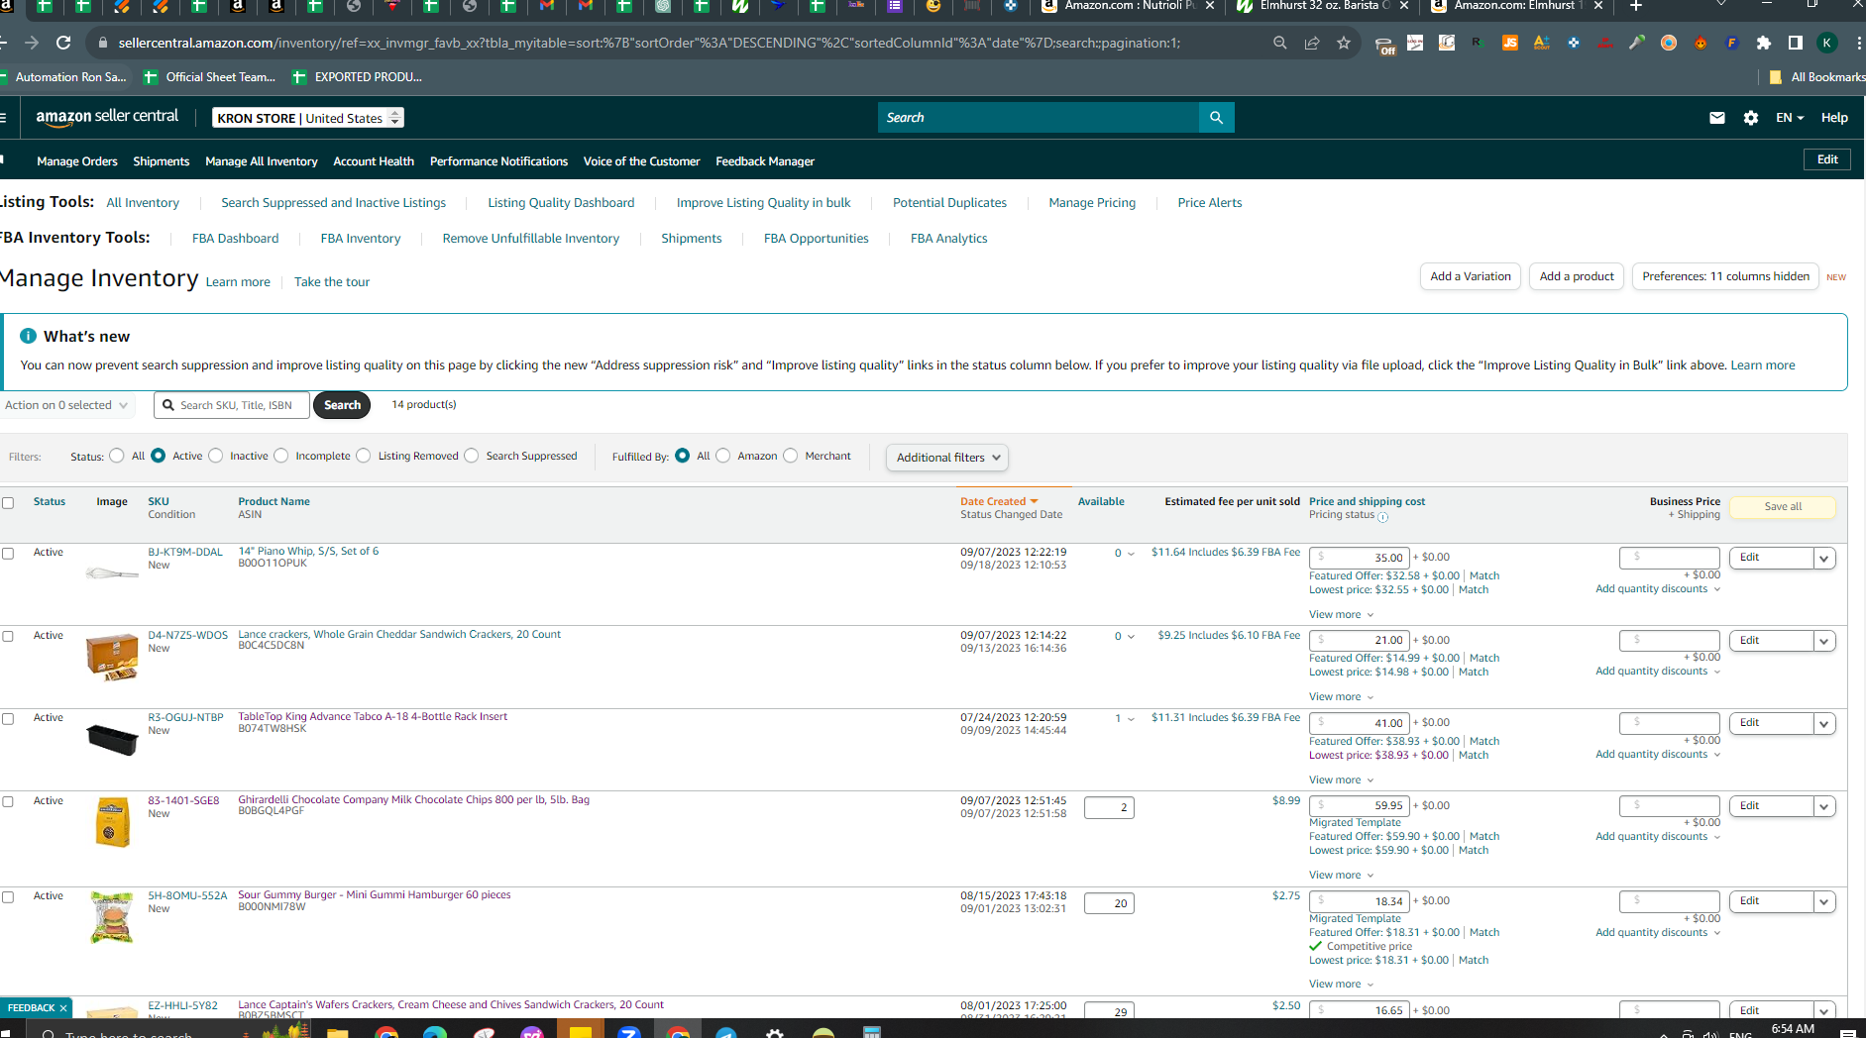This screenshot has height=1038, width=1866.
Task: Filter Fulfilled By Amazon
Action: point(723,456)
